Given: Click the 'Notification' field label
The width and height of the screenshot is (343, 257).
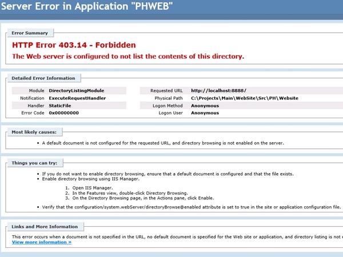Looking at the screenshot, I should pos(32,98).
